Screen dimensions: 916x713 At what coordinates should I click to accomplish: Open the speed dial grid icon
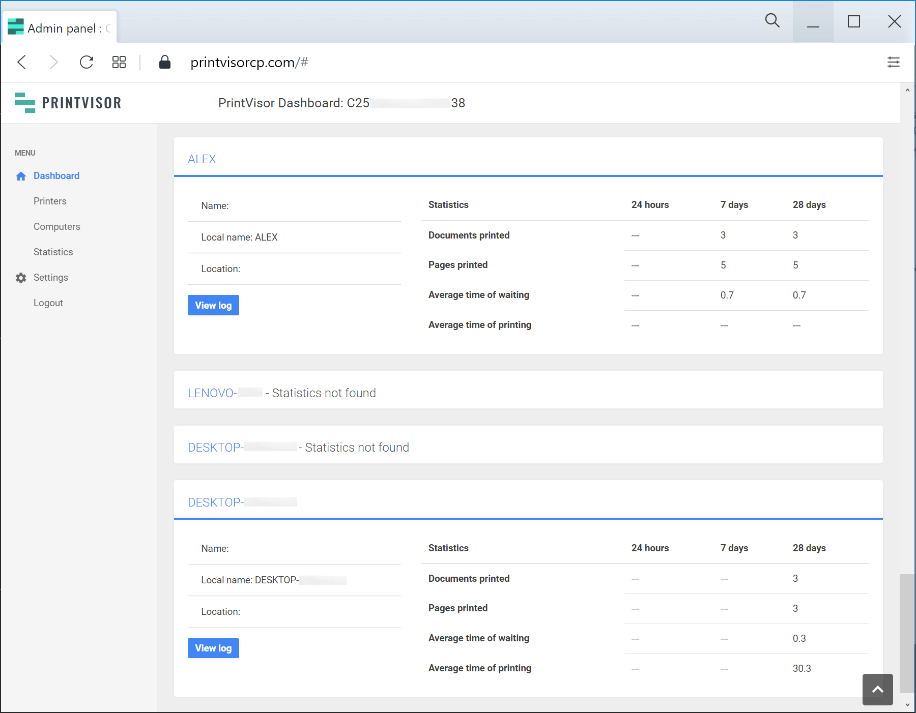[x=119, y=62]
